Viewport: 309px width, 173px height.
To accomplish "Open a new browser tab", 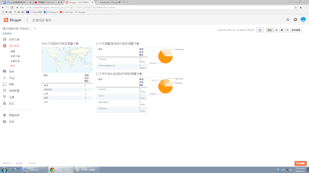I will 129,2.
